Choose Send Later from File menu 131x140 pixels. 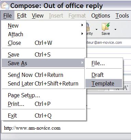click(x=44, y=83)
